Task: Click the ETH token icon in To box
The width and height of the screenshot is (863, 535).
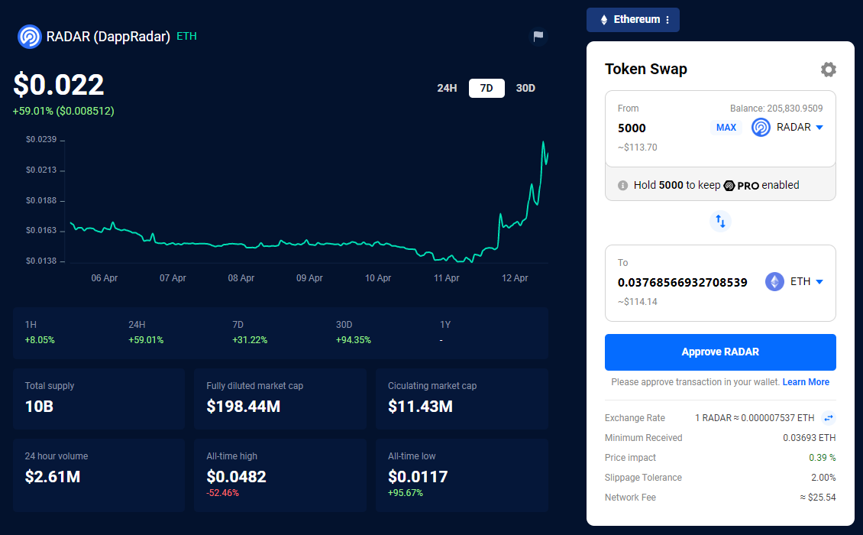Action: [774, 281]
